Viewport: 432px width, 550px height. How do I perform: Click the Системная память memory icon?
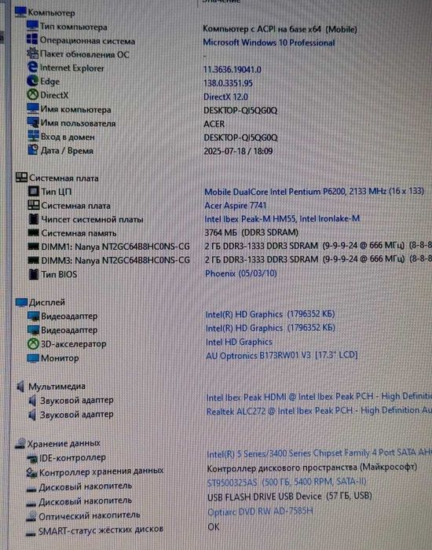[33, 233]
